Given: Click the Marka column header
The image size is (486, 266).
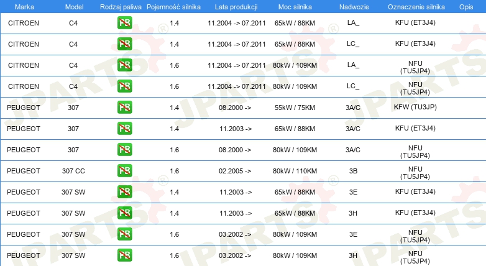Looking at the screenshot, I should pyautogui.click(x=24, y=7).
